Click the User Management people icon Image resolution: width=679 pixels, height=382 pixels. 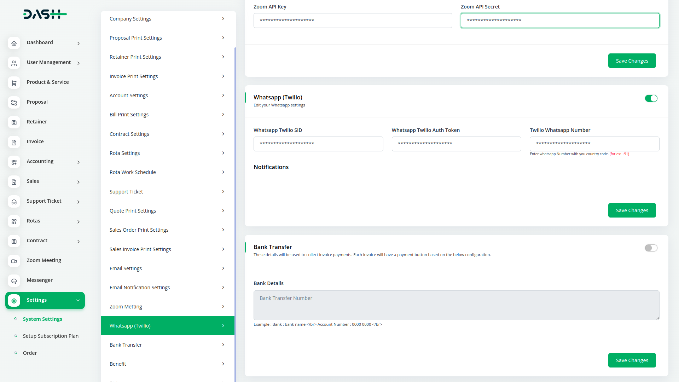tap(14, 63)
